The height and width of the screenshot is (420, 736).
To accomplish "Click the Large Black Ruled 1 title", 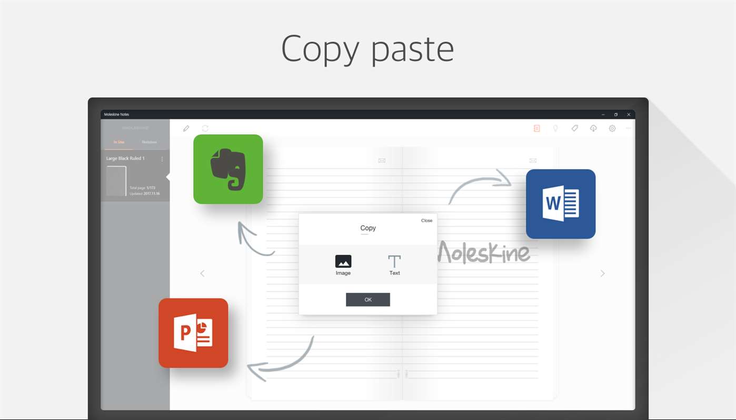I will click(x=125, y=158).
